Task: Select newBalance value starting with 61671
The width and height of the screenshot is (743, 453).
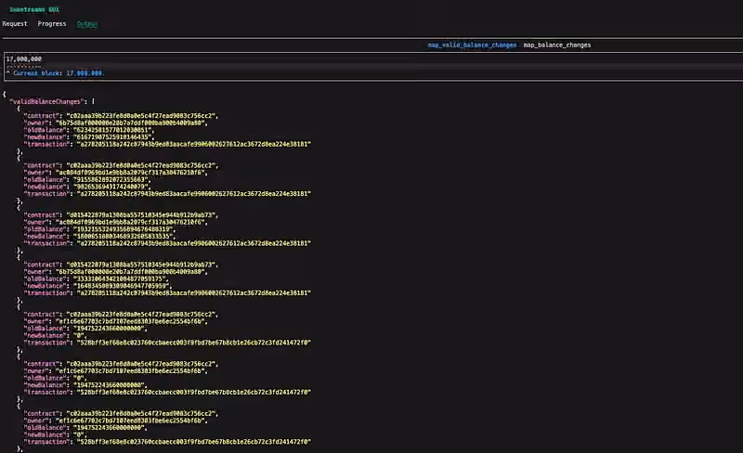Action: pyautogui.click(x=111, y=137)
